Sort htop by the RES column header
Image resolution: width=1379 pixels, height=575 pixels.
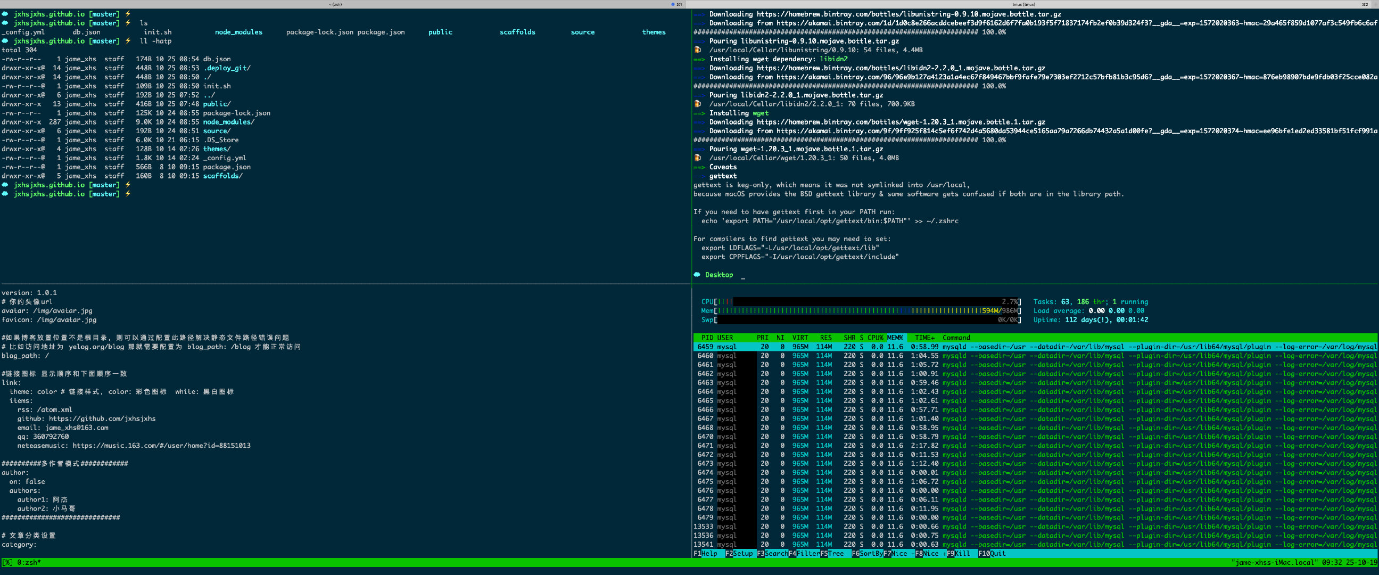tap(825, 338)
